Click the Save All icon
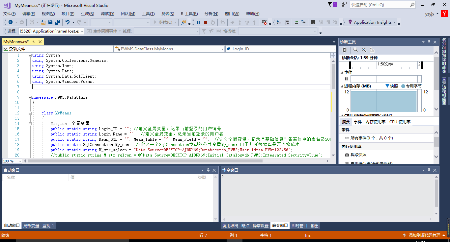The image size is (450, 242). pyautogui.click(x=58, y=22)
